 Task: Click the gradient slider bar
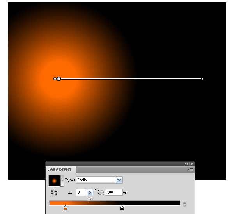(115, 203)
